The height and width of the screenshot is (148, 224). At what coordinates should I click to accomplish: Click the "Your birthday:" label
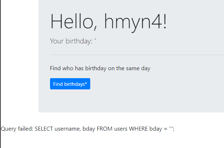pyautogui.click(x=71, y=41)
